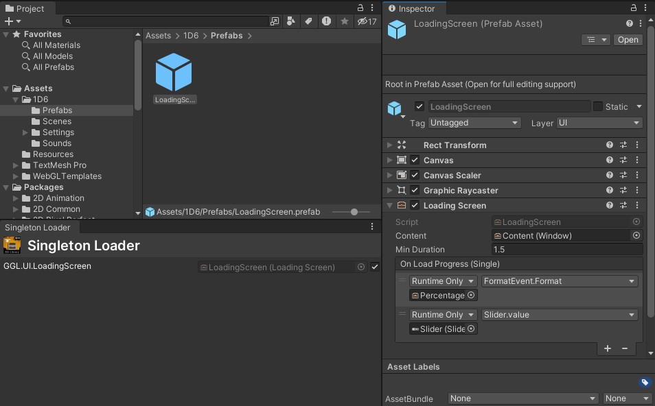Click the Open prefab button
The height and width of the screenshot is (406, 655).
point(628,40)
